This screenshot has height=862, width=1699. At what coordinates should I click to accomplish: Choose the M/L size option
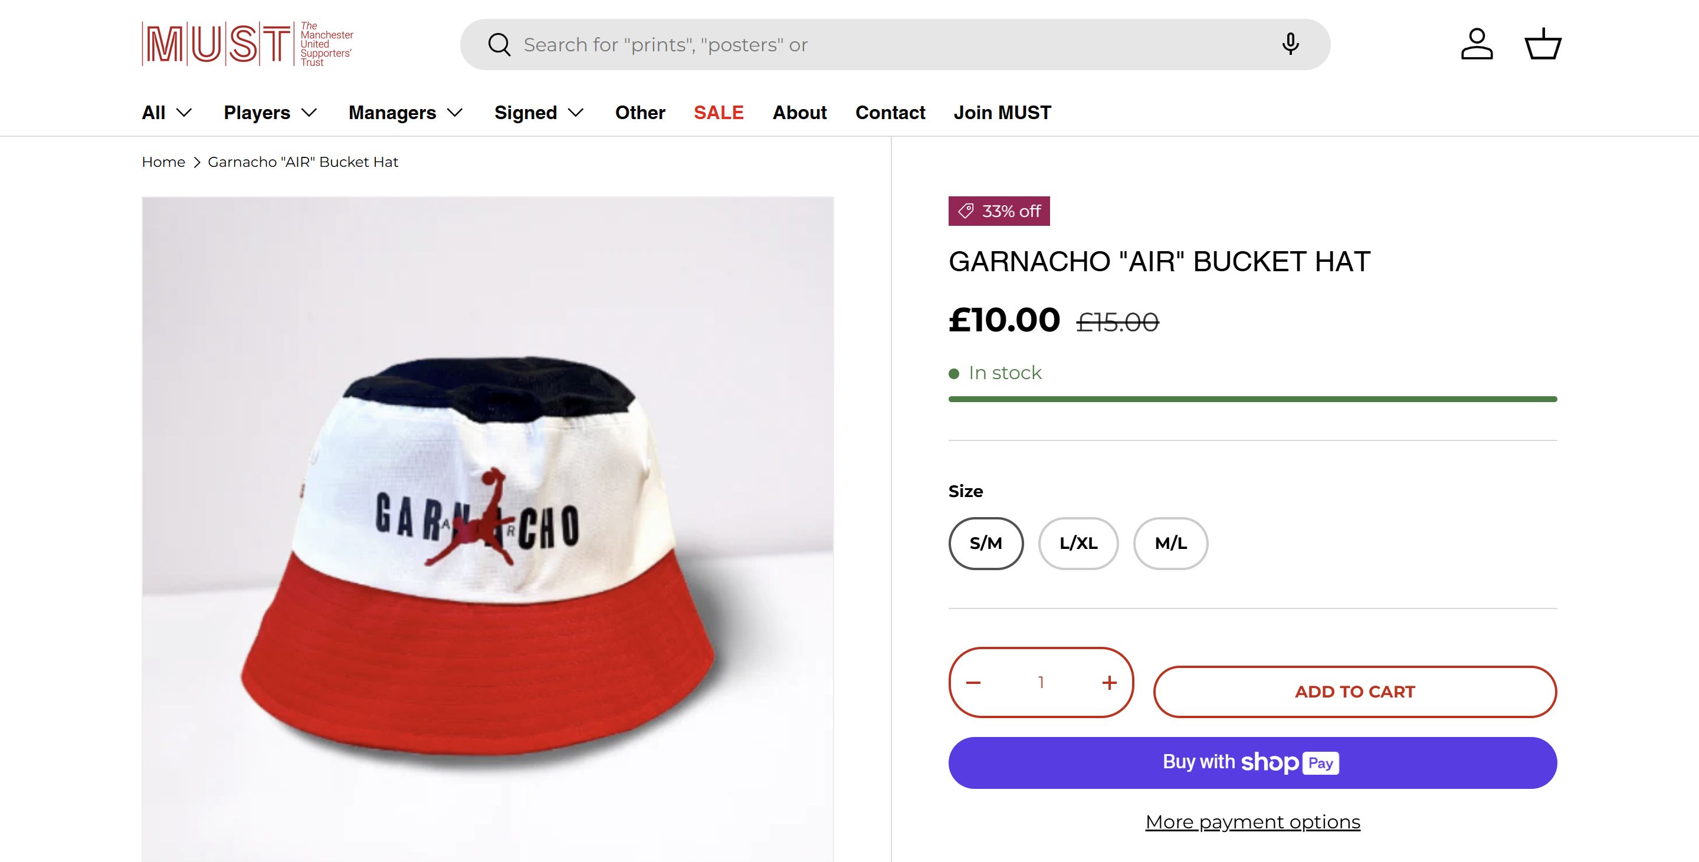(1170, 543)
